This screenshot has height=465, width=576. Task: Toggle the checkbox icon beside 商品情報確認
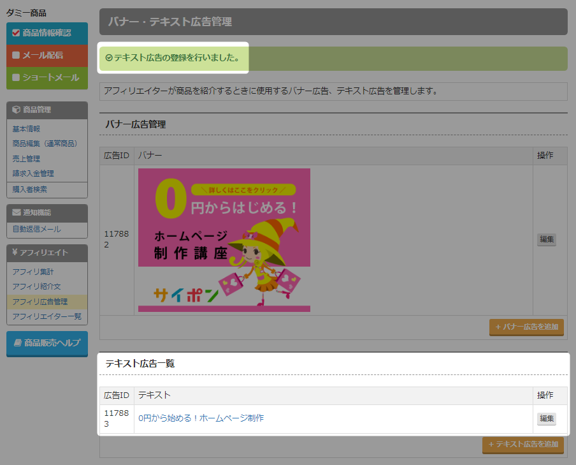(16, 33)
